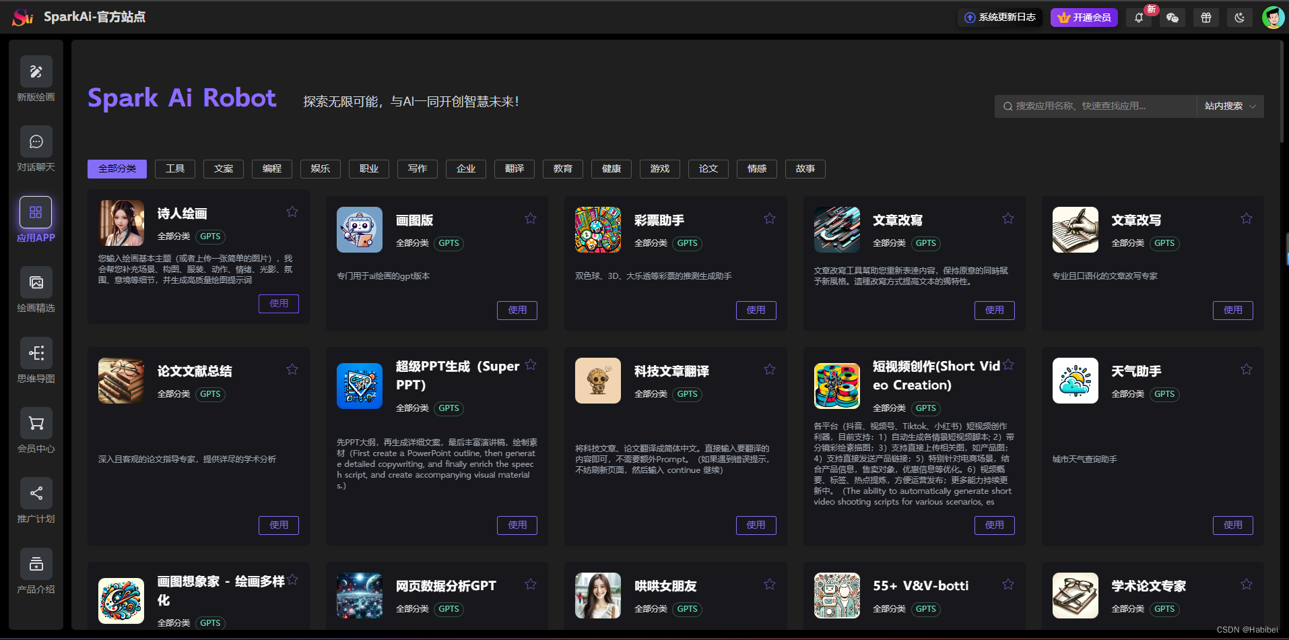Click 开通会员 membership button

1084,18
